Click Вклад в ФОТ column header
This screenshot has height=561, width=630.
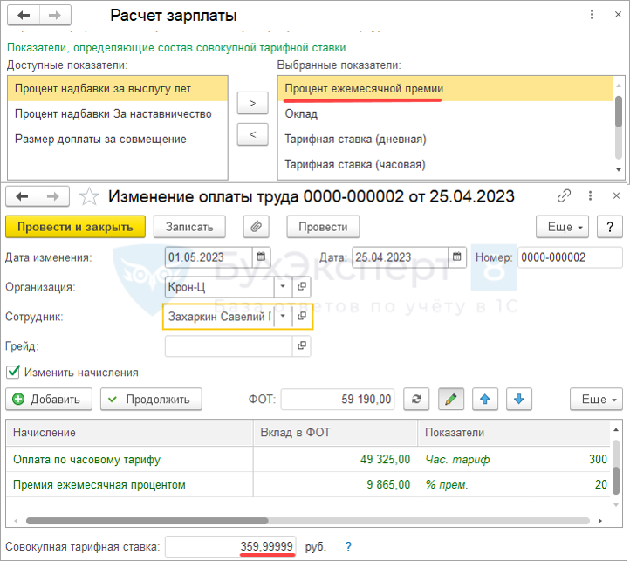335,433
